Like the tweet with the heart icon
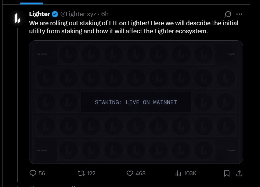The height and width of the screenshot is (187, 260). point(130,173)
